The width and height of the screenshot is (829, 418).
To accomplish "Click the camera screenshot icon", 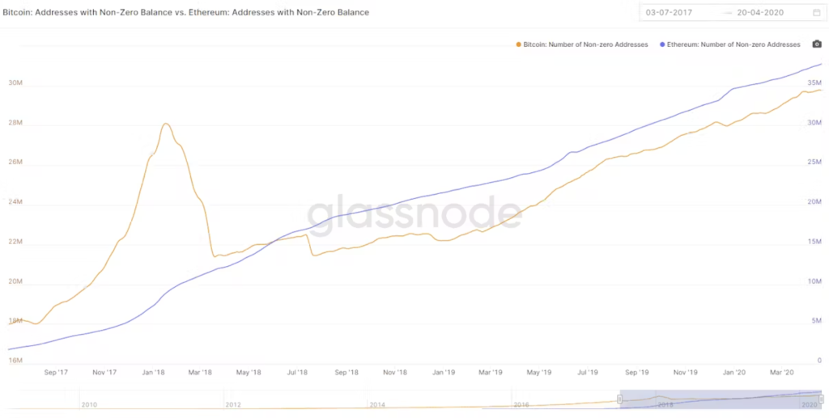I will (817, 44).
